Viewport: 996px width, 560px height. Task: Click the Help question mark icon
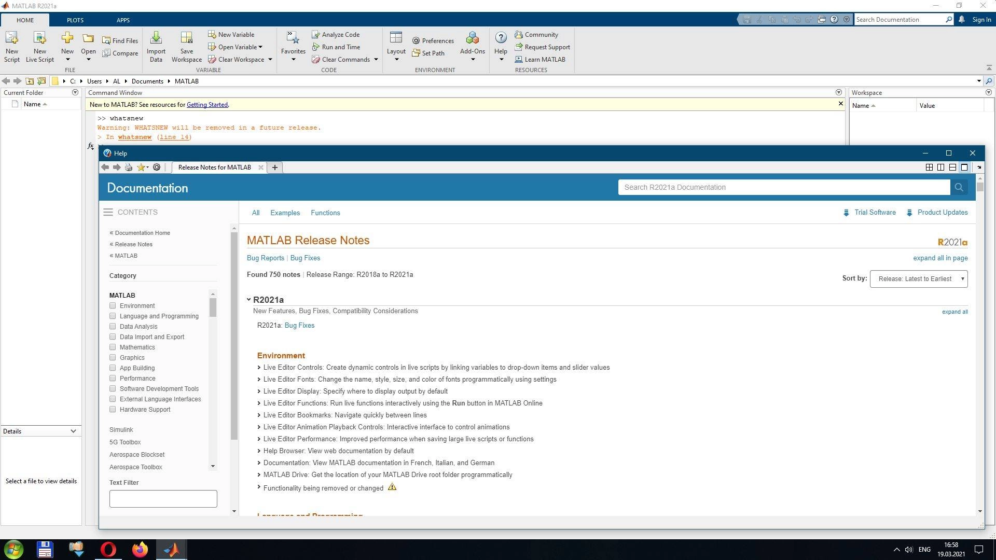pos(501,38)
